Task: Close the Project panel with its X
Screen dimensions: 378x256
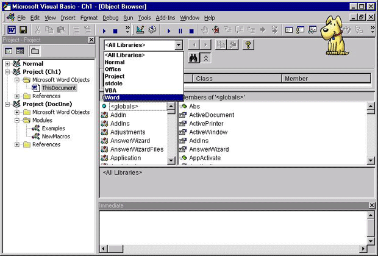Action: click(91, 40)
